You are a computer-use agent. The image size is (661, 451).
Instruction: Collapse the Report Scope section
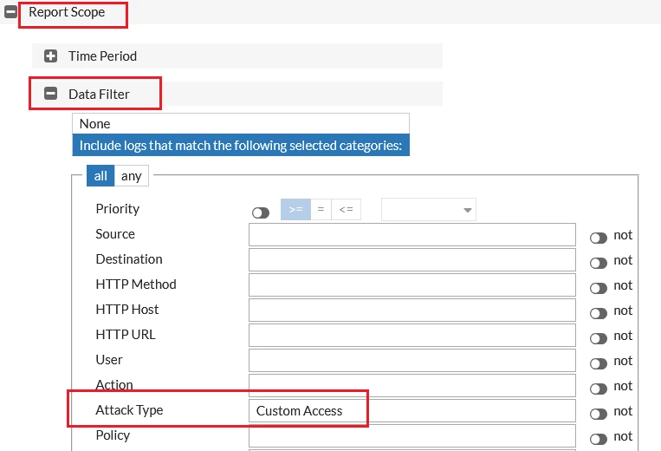(x=10, y=12)
